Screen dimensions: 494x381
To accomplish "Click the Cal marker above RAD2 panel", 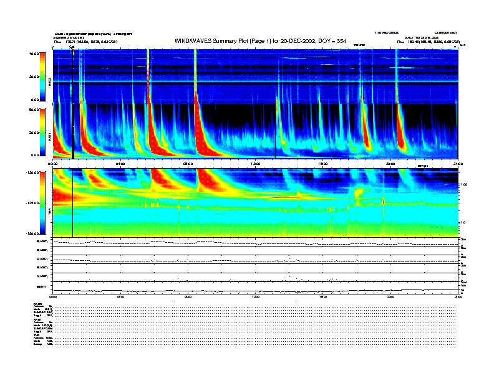I will pos(72,47).
